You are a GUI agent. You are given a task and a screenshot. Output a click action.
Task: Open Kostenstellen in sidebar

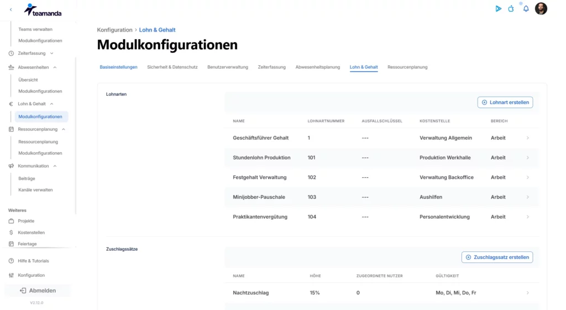(x=32, y=232)
